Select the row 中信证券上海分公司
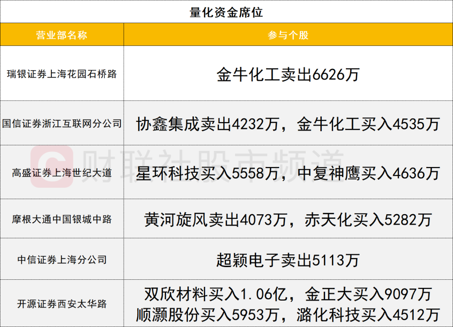 coord(226,259)
